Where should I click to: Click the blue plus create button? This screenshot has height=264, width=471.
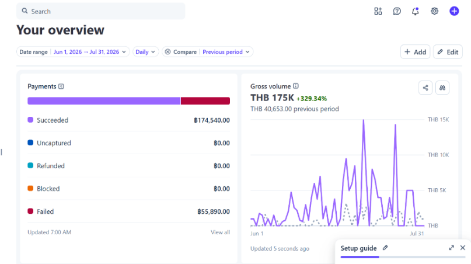coord(454,12)
